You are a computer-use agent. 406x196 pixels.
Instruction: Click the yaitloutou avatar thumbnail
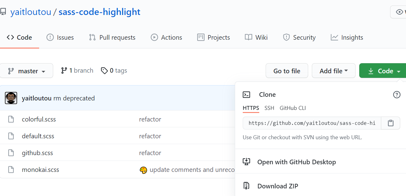click(11, 98)
